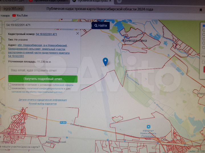Check the public offer agreement checkbox
205x153 pixels.
10,85
